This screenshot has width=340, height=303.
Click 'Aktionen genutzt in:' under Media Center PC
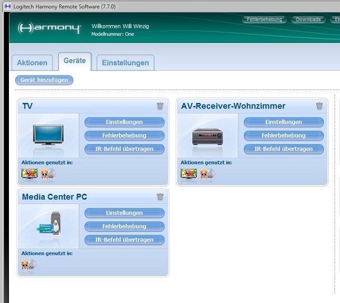click(x=47, y=253)
